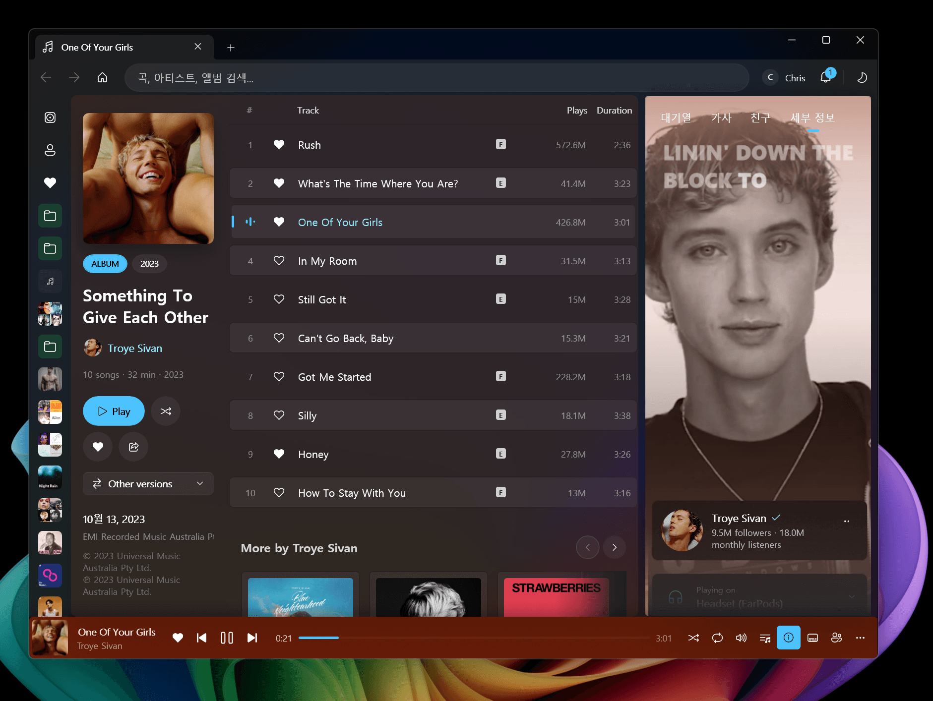Unlike the track Honey
Viewport: 933px width, 701px height.
tap(279, 454)
